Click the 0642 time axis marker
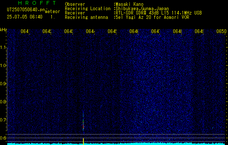The image size is (228, 145). 47,31
